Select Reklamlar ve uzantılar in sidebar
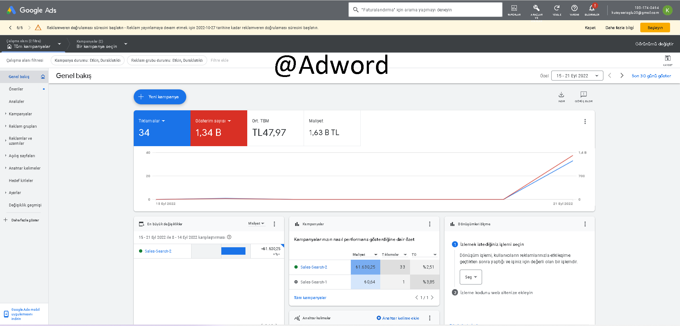 [x=20, y=141]
